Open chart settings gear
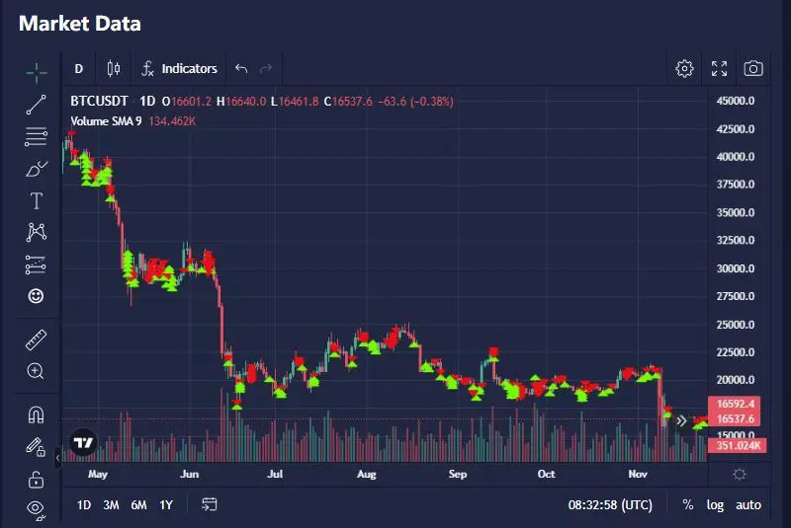The image size is (791, 528). pyautogui.click(x=684, y=68)
